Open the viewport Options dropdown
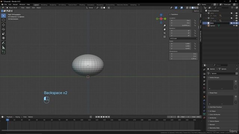Image resolution: width=239 pixels, height=134 pixels. [x=197, y=11]
